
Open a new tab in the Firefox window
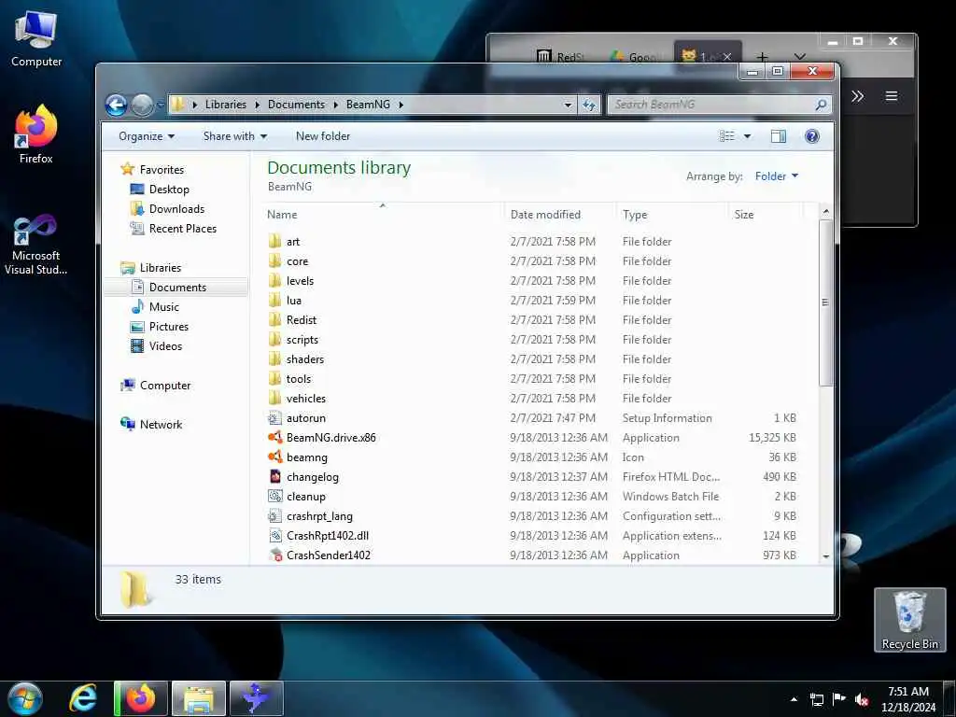[762, 58]
